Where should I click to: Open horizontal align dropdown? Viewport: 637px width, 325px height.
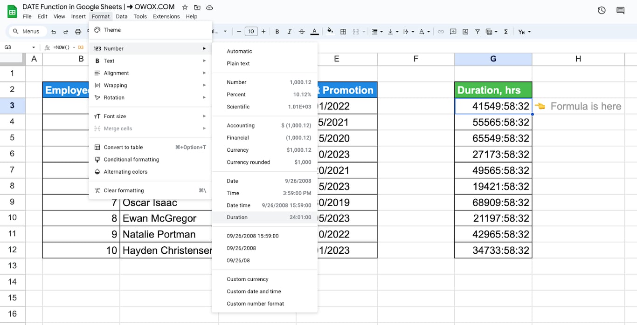[376, 32]
